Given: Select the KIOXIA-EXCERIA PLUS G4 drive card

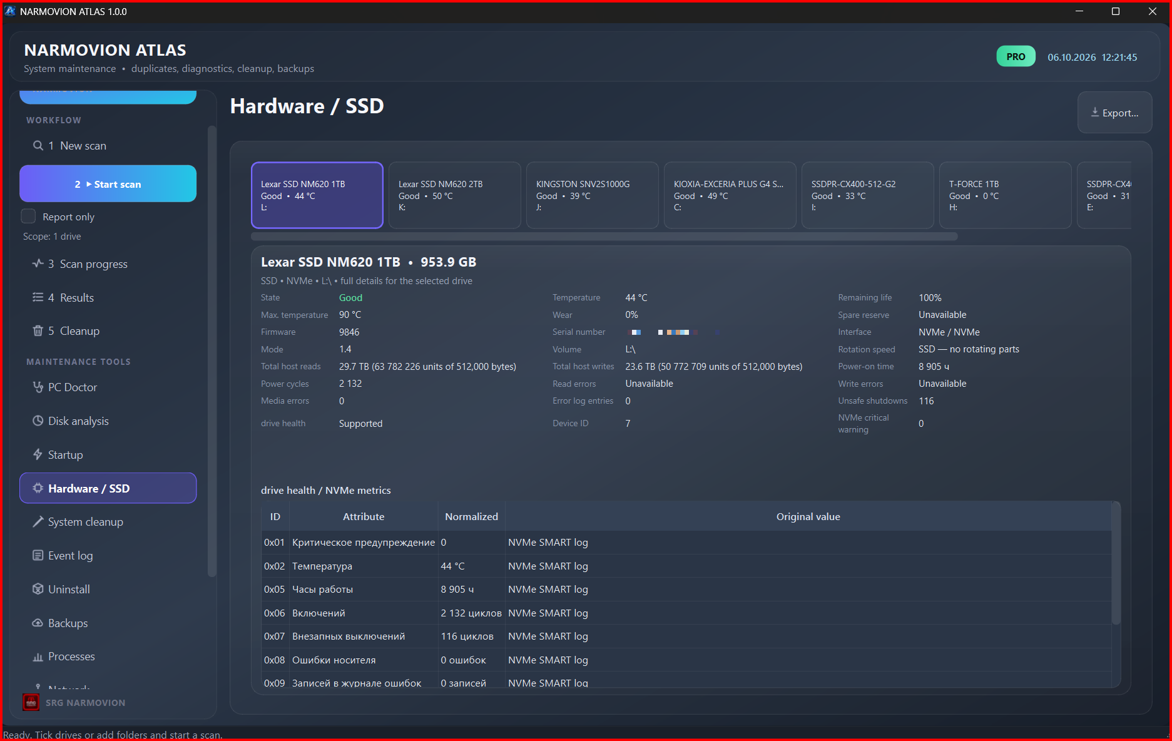Looking at the screenshot, I should pyautogui.click(x=730, y=195).
